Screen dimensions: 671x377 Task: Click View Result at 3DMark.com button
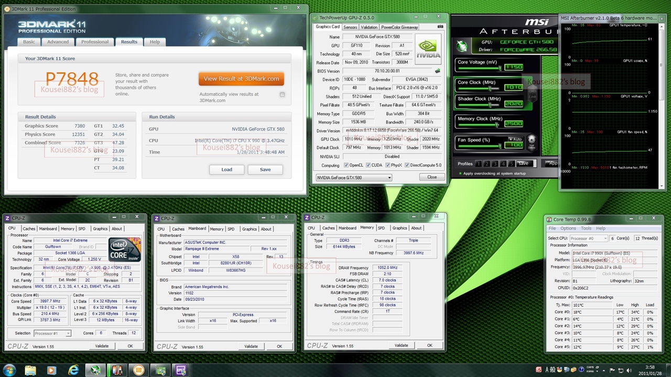[x=241, y=79]
